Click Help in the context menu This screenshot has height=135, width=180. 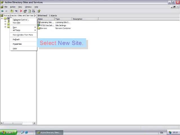(23, 48)
